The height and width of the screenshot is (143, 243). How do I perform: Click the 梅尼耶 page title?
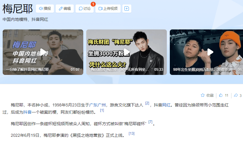(17, 9)
